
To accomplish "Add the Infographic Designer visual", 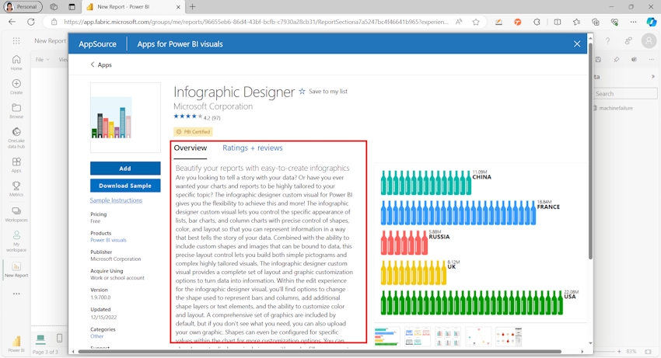I will pos(125,168).
